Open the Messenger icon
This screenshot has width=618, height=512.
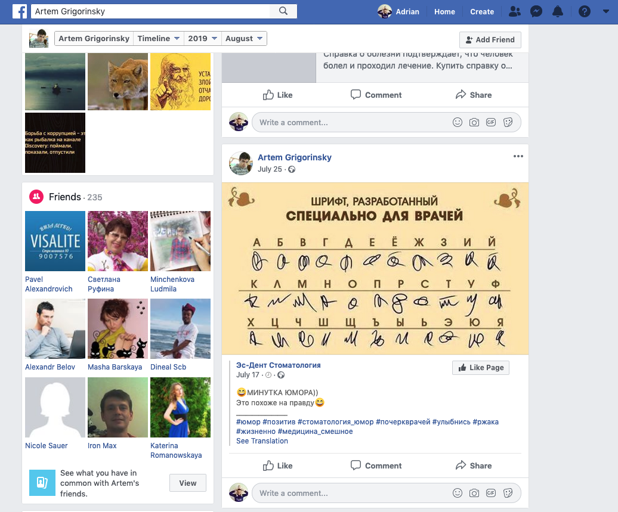click(536, 11)
